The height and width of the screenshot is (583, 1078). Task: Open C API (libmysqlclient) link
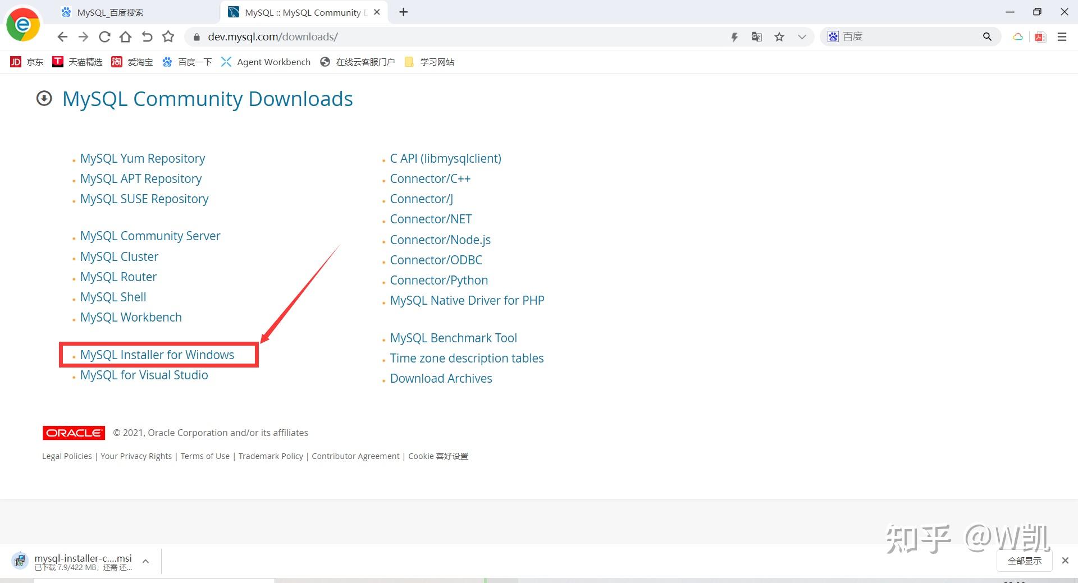click(x=446, y=158)
